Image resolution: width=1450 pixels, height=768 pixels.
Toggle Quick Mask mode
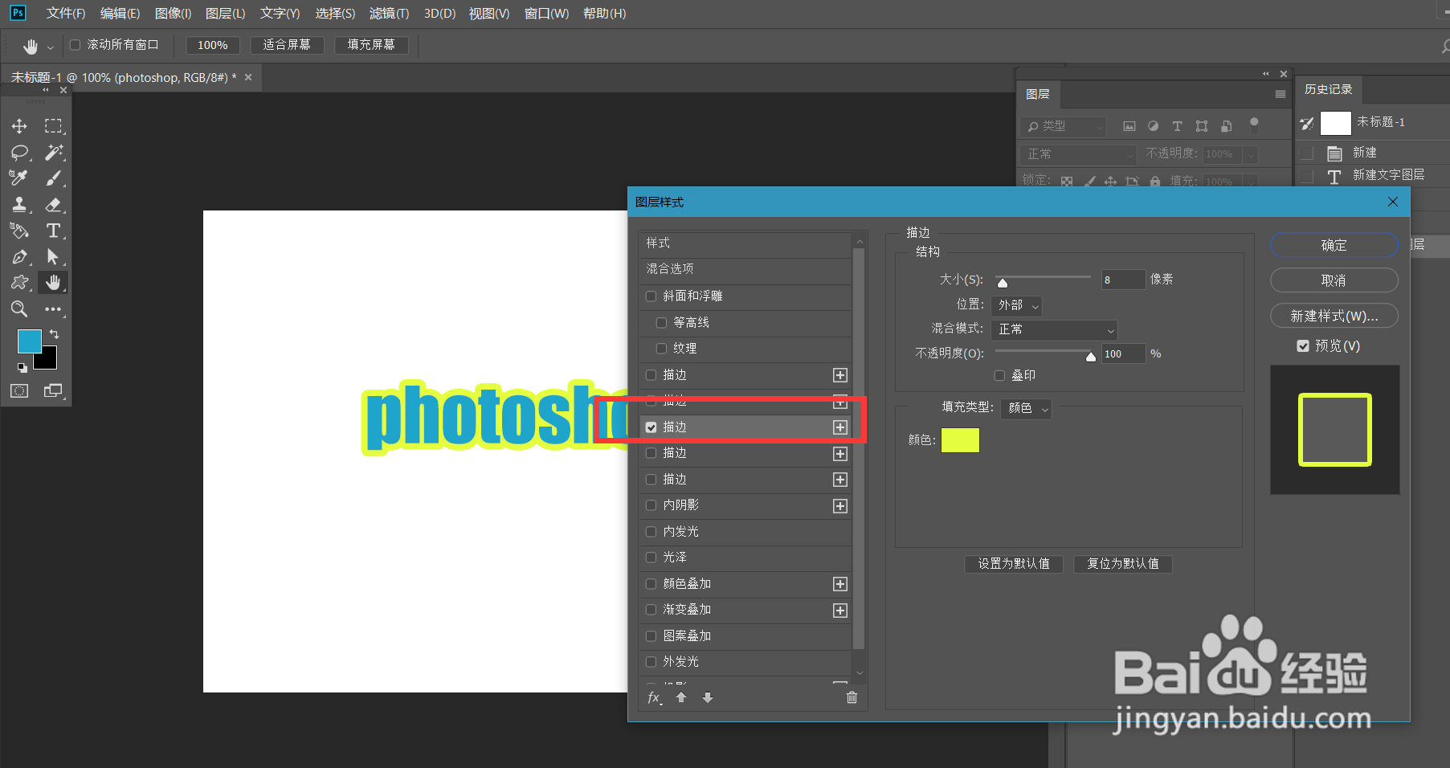tap(19, 390)
